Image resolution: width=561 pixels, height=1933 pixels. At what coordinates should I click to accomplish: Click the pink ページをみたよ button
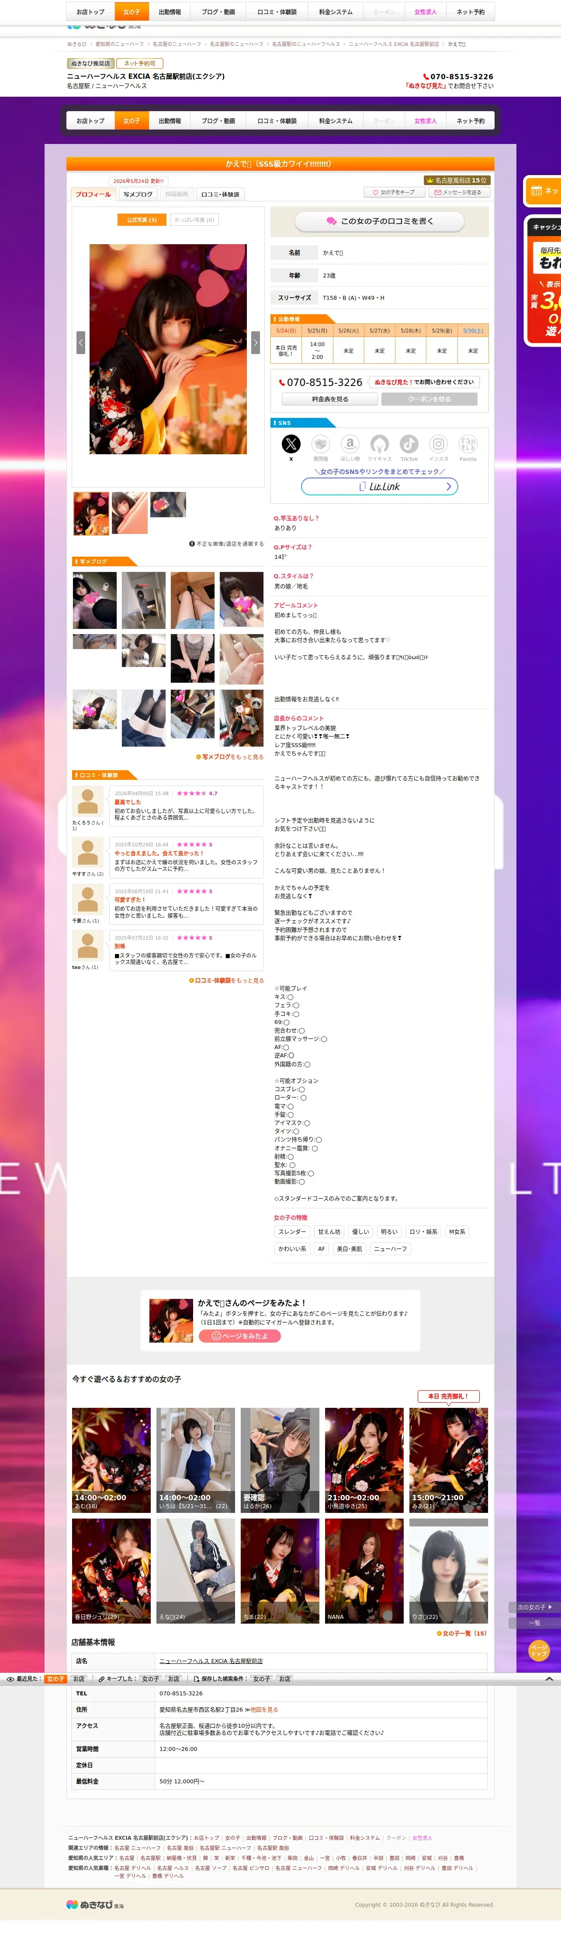pyautogui.click(x=240, y=1336)
